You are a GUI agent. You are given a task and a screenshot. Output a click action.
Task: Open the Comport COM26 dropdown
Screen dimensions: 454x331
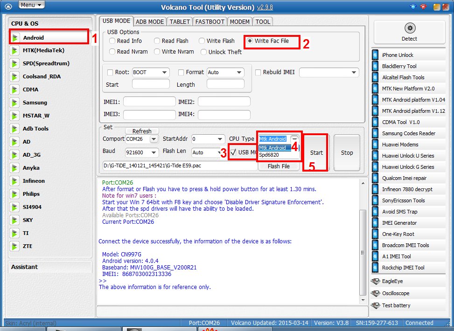coord(154,139)
